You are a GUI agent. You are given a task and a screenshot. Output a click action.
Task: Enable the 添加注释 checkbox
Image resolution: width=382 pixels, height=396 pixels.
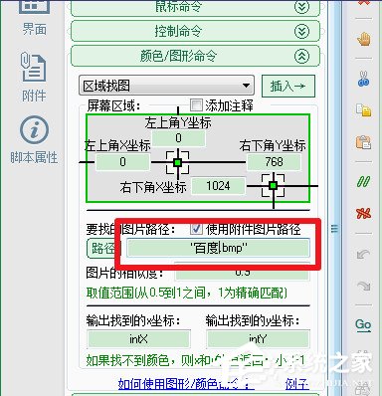(x=196, y=105)
